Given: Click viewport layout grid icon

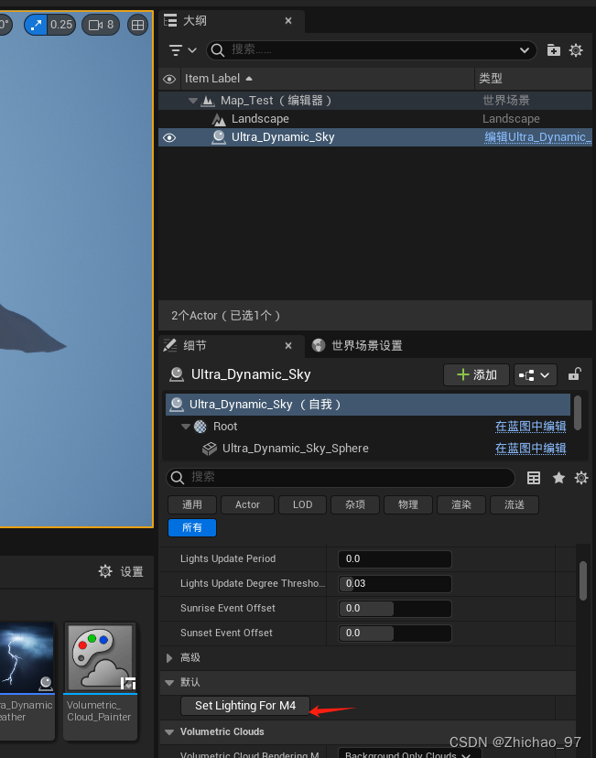Looking at the screenshot, I should click(137, 25).
